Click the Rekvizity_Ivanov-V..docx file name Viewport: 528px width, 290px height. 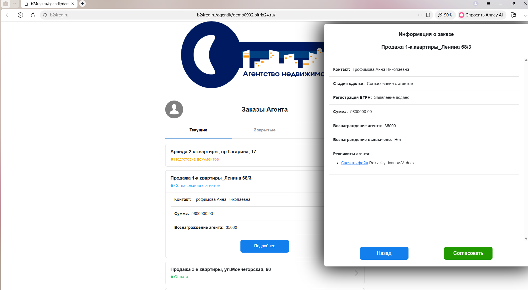pyautogui.click(x=392, y=163)
